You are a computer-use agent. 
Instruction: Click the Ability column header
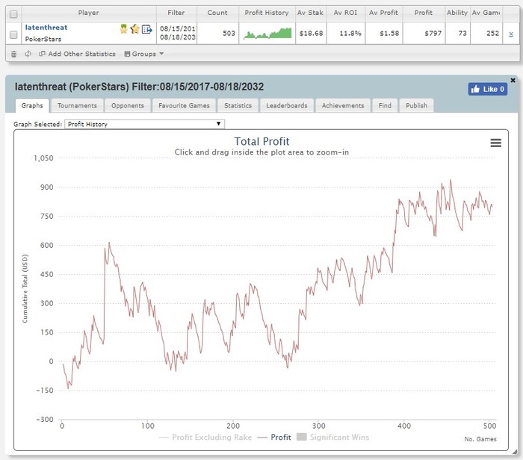coord(457,13)
